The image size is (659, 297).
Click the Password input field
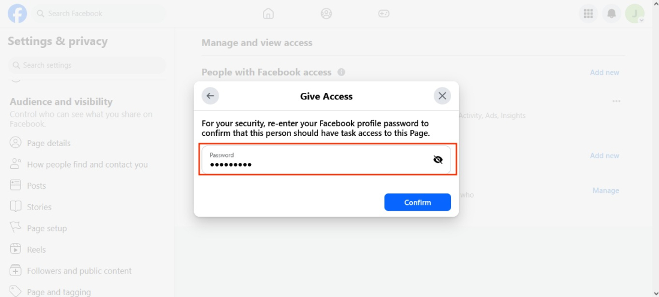point(318,160)
